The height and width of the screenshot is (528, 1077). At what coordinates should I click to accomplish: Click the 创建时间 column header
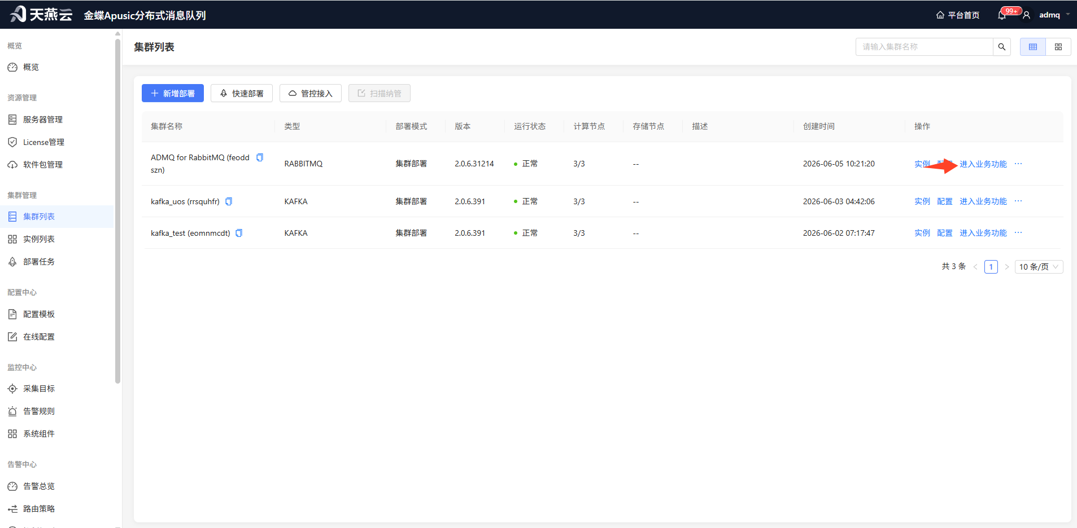pos(819,126)
